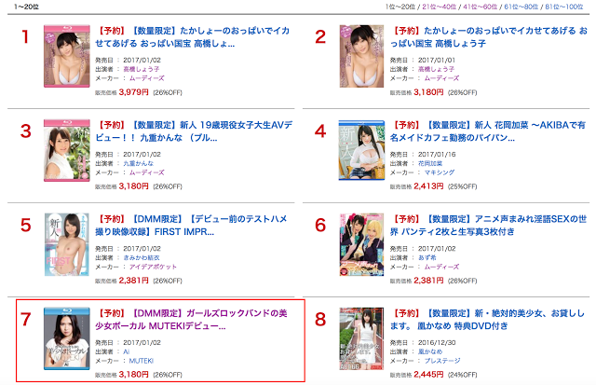Open the rank 8 product cover thumbnail

[361, 338]
